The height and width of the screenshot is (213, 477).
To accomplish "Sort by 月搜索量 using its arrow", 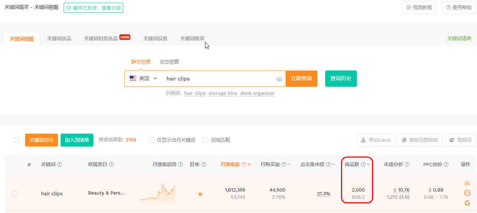I will pos(249,165).
